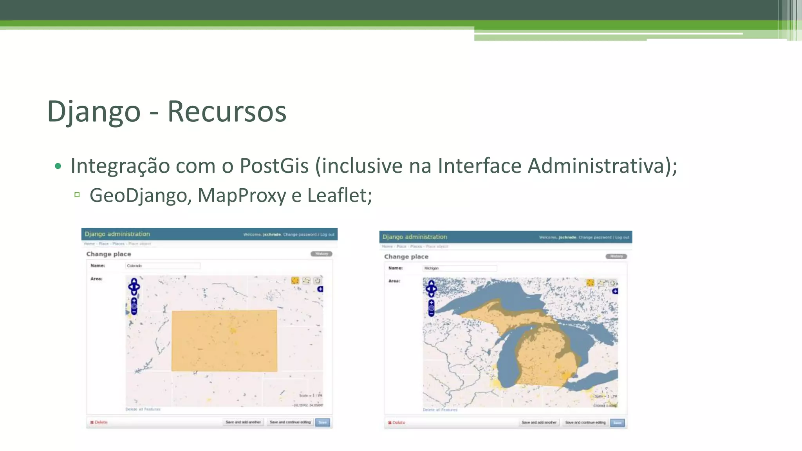
Task: Click Save and add another for Michigan
Action: [x=539, y=423]
